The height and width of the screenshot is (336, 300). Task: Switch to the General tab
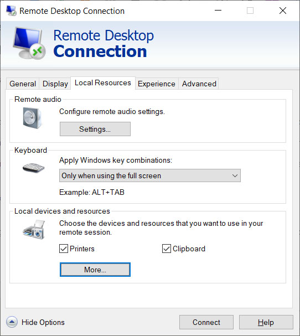tap(23, 84)
